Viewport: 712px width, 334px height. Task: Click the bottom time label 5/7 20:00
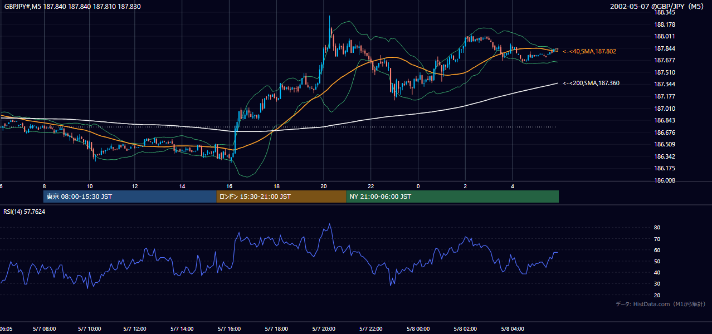point(323,329)
